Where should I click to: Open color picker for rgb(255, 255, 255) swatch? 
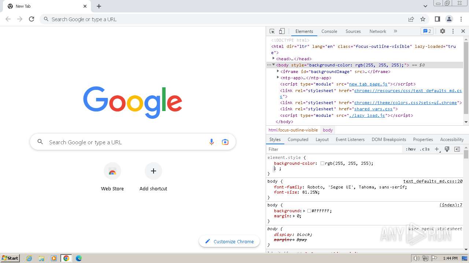322,163
